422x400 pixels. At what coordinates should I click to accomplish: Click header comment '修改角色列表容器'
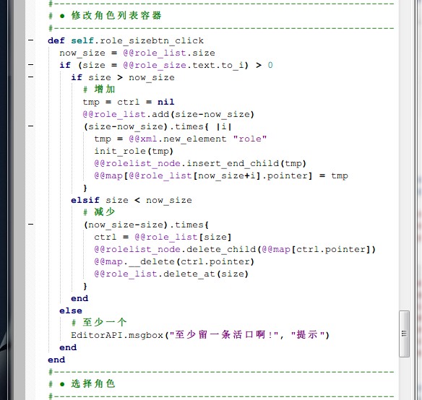[116, 16]
